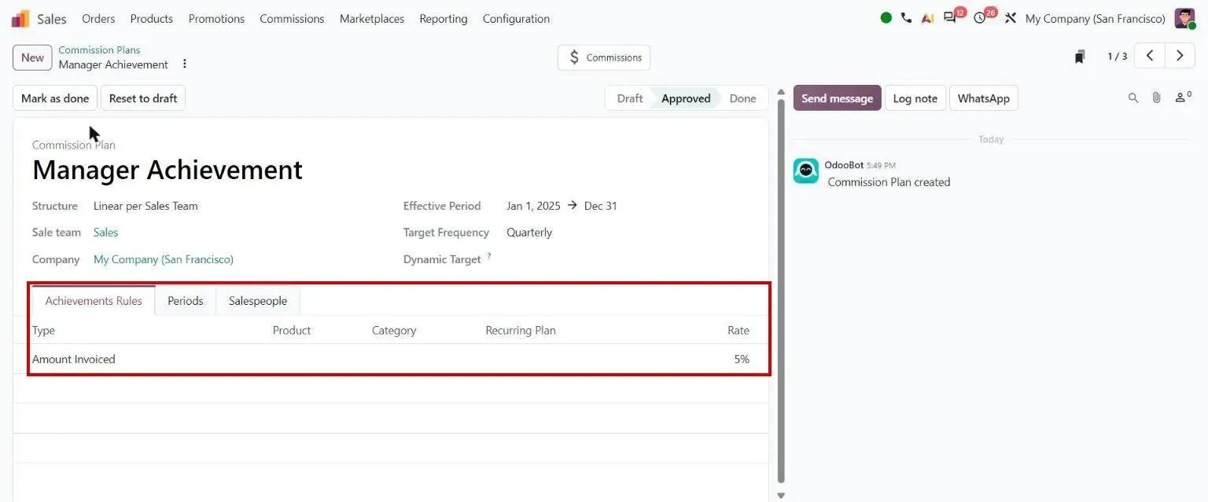
Task: Open the user avatar menu
Action: pos(1184,18)
